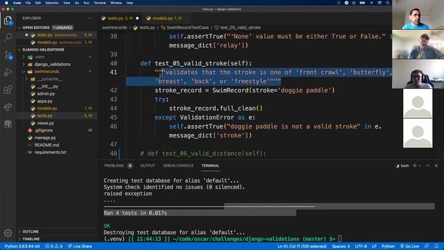Image resolution: width=444 pixels, height=250 pixels.
Task: Open Source Control view icon
Action: (8, 55)
